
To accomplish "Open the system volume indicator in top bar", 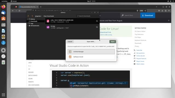I will [171, 1].
